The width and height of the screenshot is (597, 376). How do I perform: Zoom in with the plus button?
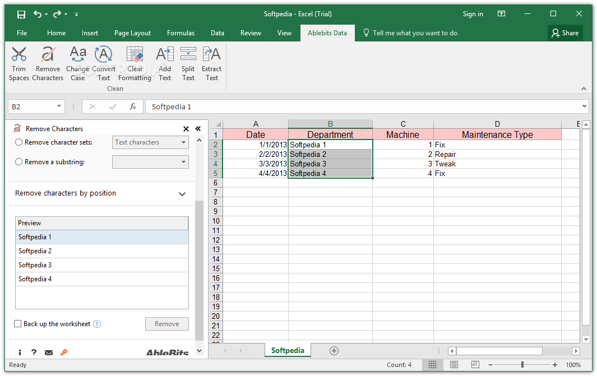[x=555, y=365]
